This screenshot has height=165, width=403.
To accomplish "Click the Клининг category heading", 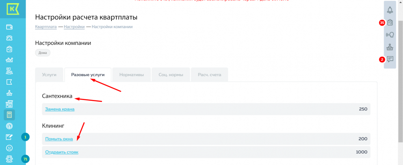I will 53,126.
